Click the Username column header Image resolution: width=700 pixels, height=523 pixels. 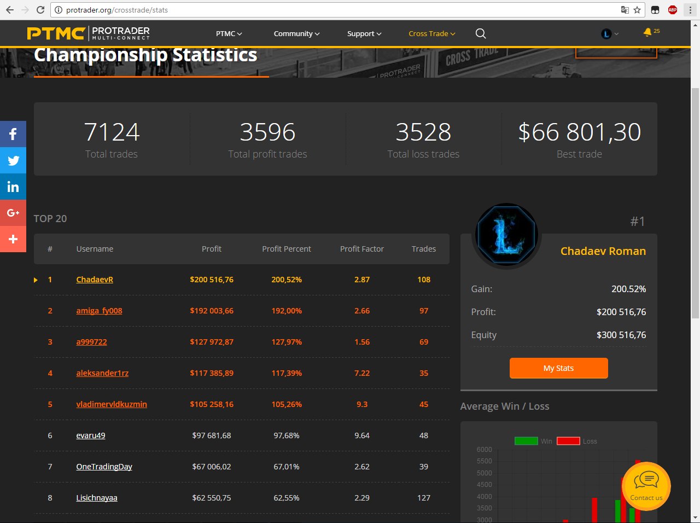click(95, 249)
